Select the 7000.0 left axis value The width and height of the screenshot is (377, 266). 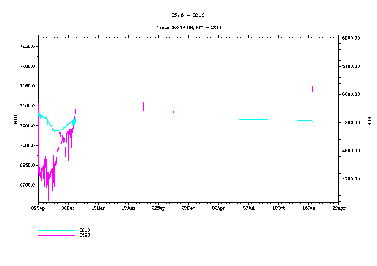pos(27,146)
